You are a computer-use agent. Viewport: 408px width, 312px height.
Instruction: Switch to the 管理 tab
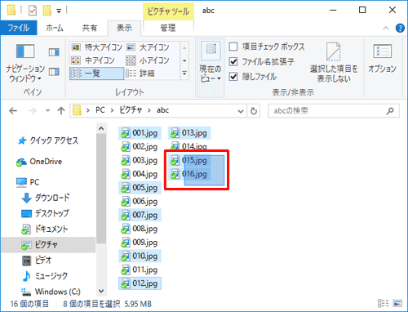coord(168,28)
